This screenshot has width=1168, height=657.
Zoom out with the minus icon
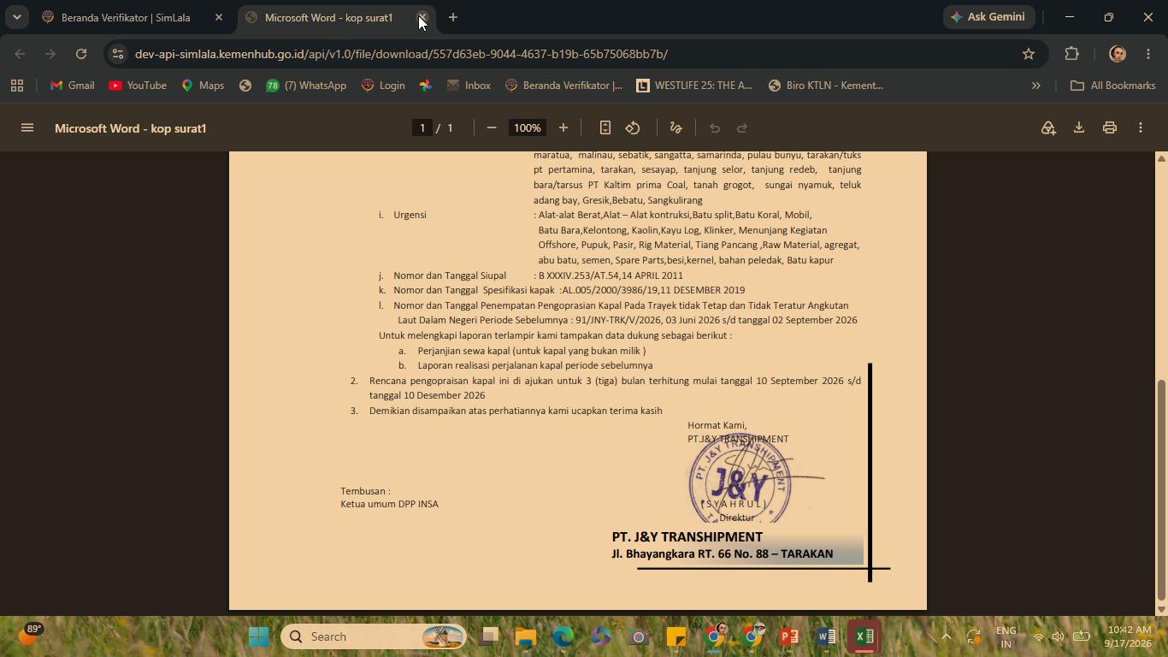click(x=492, y=127)
